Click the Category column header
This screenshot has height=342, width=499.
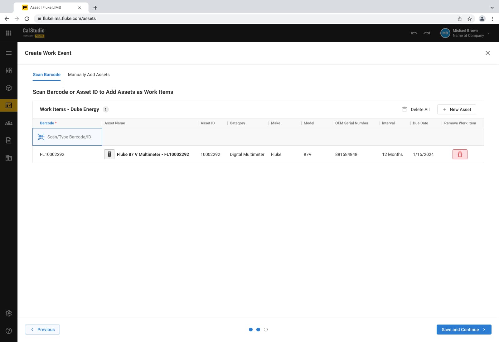[237, 123]
